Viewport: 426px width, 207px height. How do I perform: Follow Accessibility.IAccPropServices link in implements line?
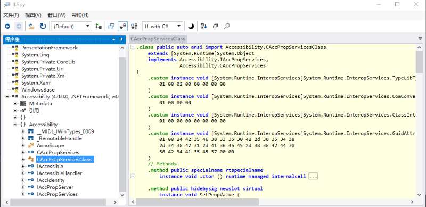click(x=223, y=60)
